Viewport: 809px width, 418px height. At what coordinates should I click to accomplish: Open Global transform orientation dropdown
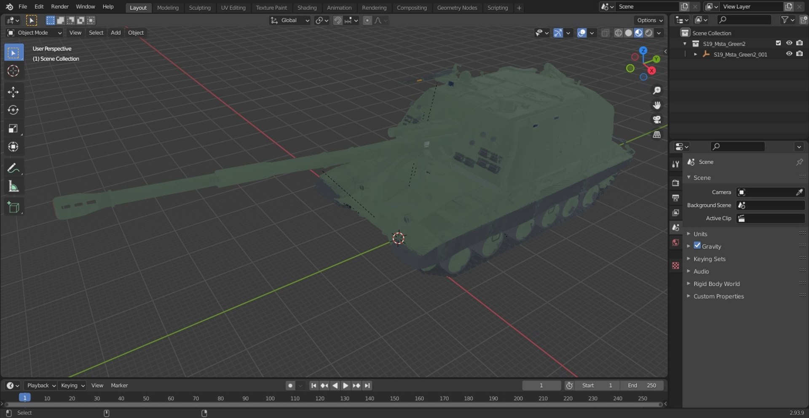[290, 20]
